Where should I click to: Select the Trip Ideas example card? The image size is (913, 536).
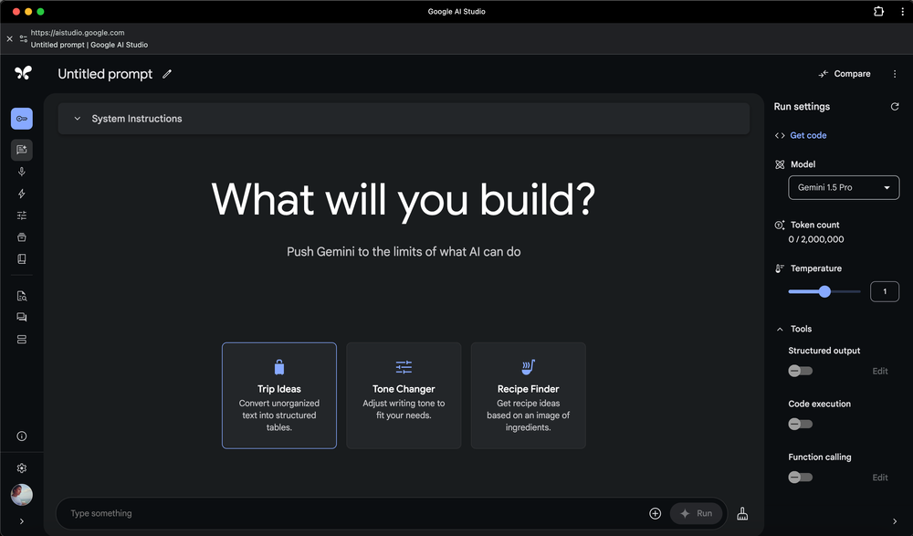(279, 395)
